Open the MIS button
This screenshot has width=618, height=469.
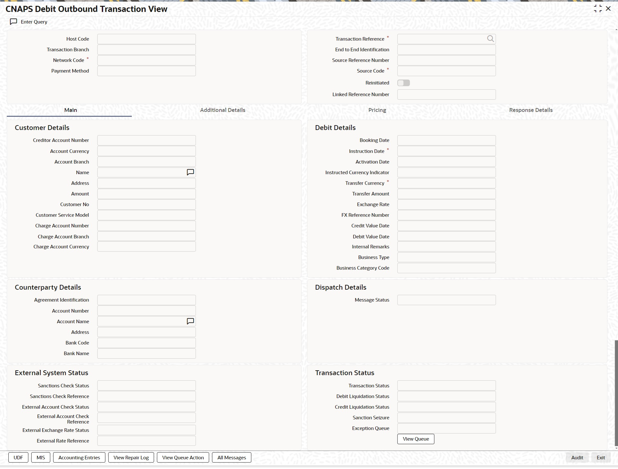41,458
